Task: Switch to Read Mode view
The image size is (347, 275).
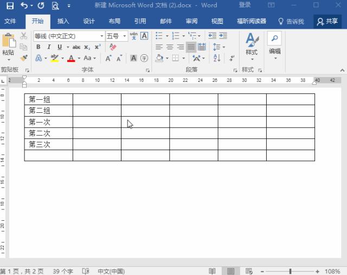Action: pos(212,271)
